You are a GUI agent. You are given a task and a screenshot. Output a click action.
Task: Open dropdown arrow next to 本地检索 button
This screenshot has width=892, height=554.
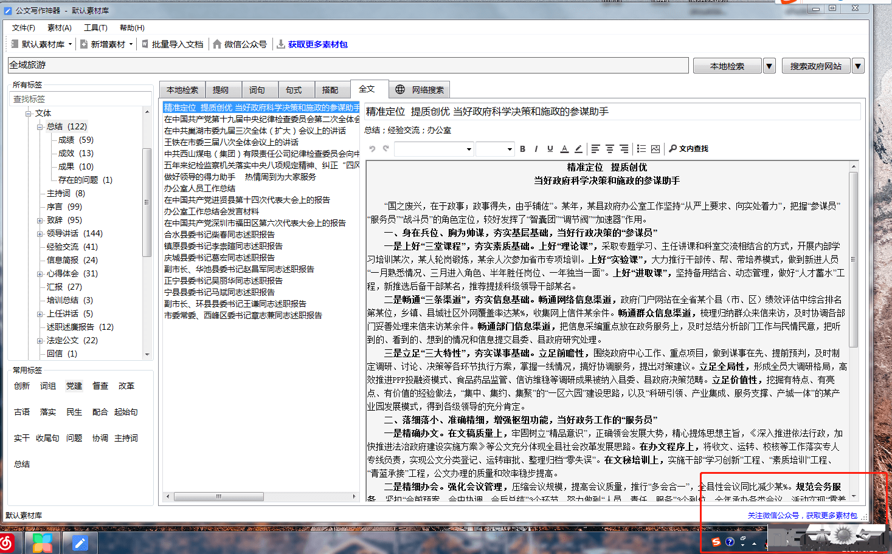[769, 66]
